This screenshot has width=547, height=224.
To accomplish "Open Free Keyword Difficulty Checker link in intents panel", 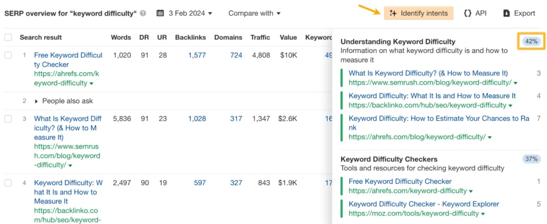I will click(400, 181).
